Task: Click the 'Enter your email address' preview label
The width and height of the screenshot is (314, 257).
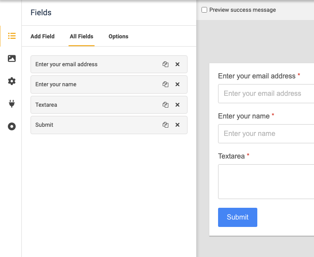Action: [257, 76]
